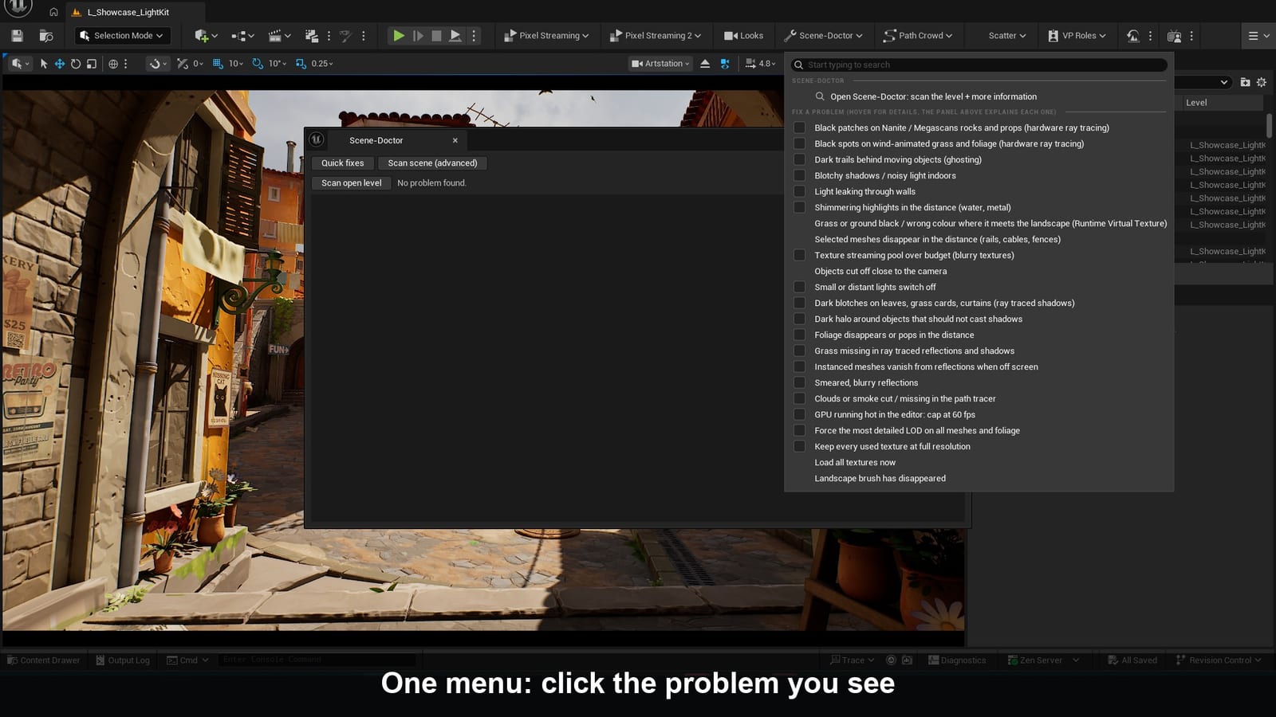Check Light leaking through walls
1276x717 pixels.
[799, 191]
